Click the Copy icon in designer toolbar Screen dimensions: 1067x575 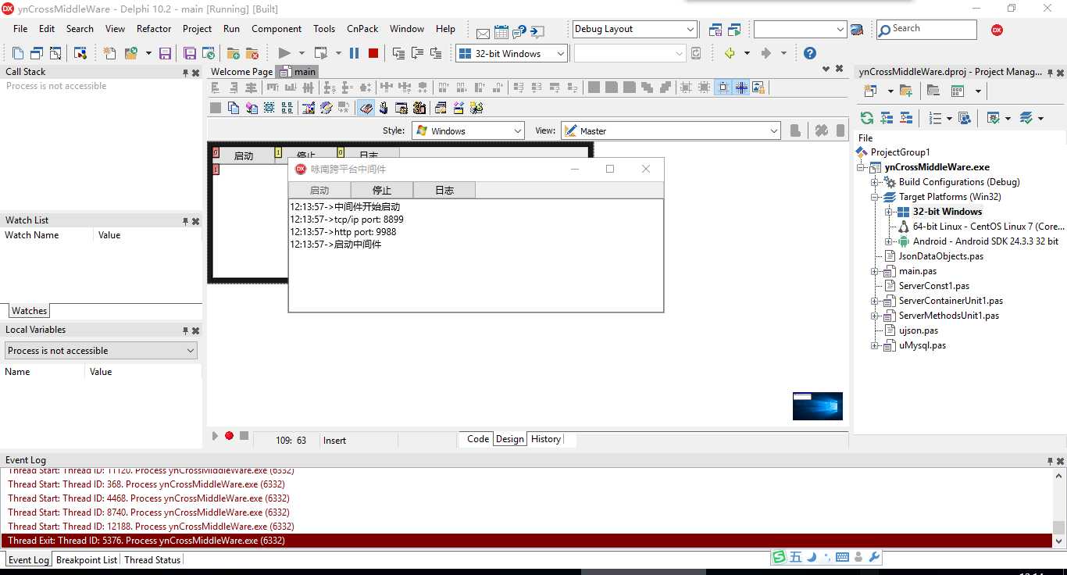coord(234,108)
